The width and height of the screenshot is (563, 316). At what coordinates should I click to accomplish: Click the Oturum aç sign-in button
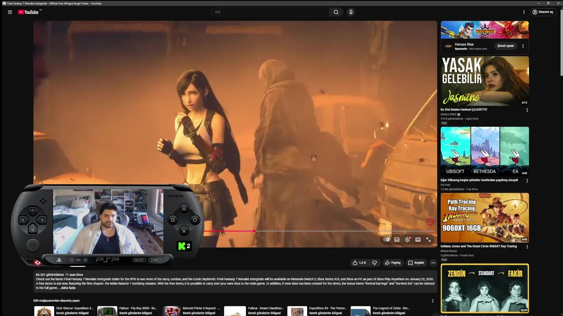click(x=543, y=12)
